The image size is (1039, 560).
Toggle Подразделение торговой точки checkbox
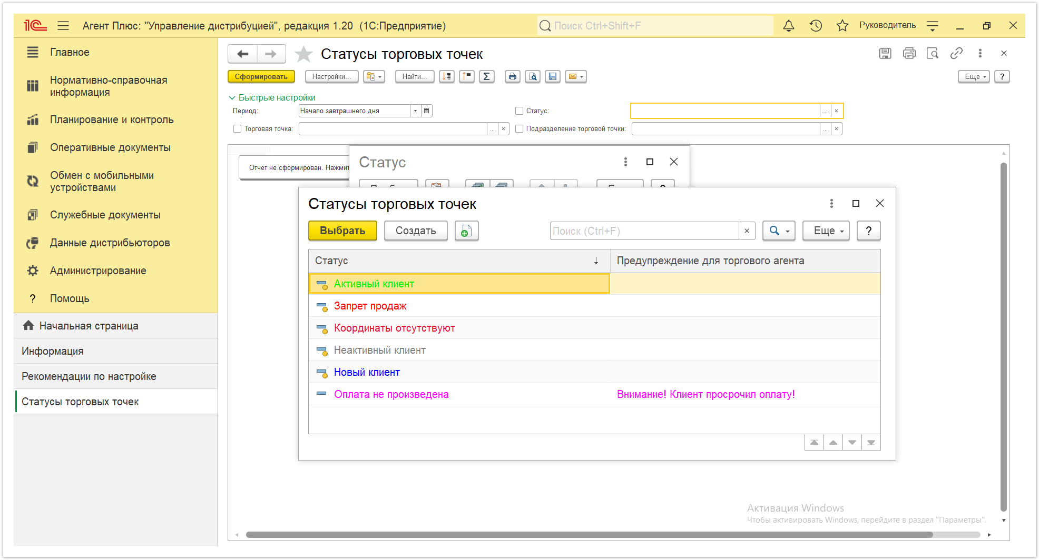pos(519,129)
